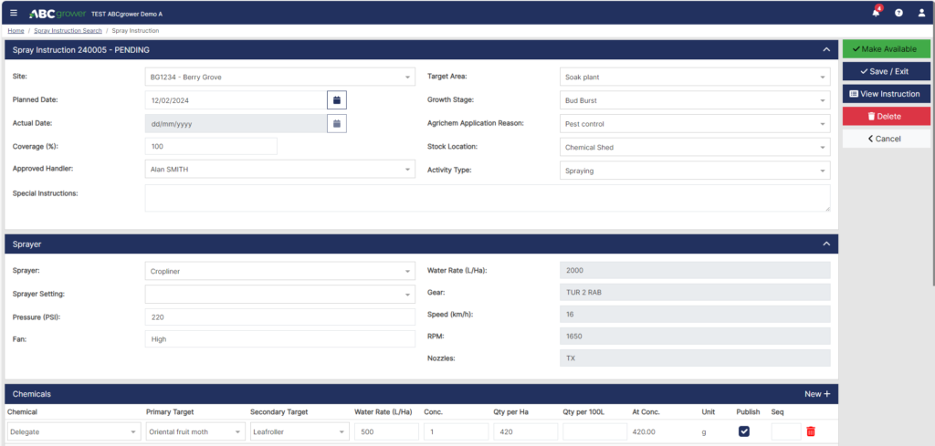Click the Conc. field of Delegate
Viewport: 935px width, 446px height.
[457, 431]
